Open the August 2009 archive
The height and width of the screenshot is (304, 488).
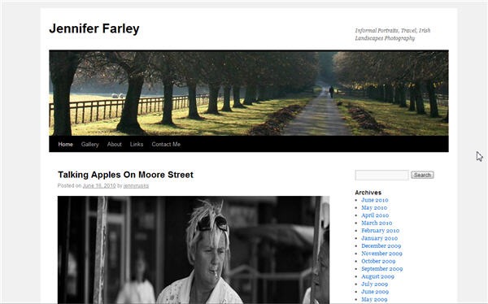[x=378, y=276]
